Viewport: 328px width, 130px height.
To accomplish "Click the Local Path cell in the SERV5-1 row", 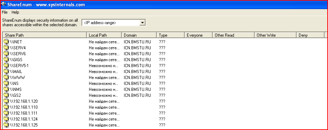I will 104,66.
